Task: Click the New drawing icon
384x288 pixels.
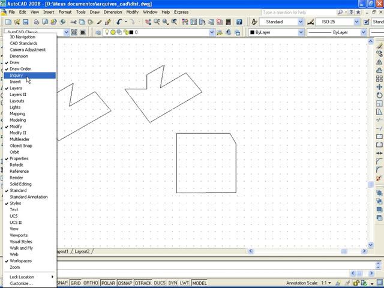Action: tap(8, 22)
